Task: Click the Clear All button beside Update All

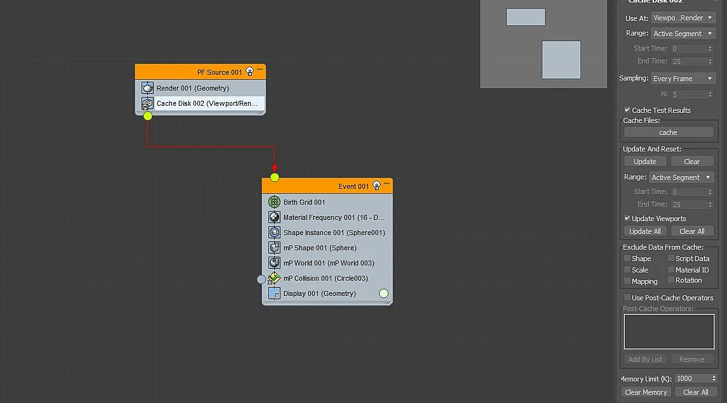Action: (691, 231)
